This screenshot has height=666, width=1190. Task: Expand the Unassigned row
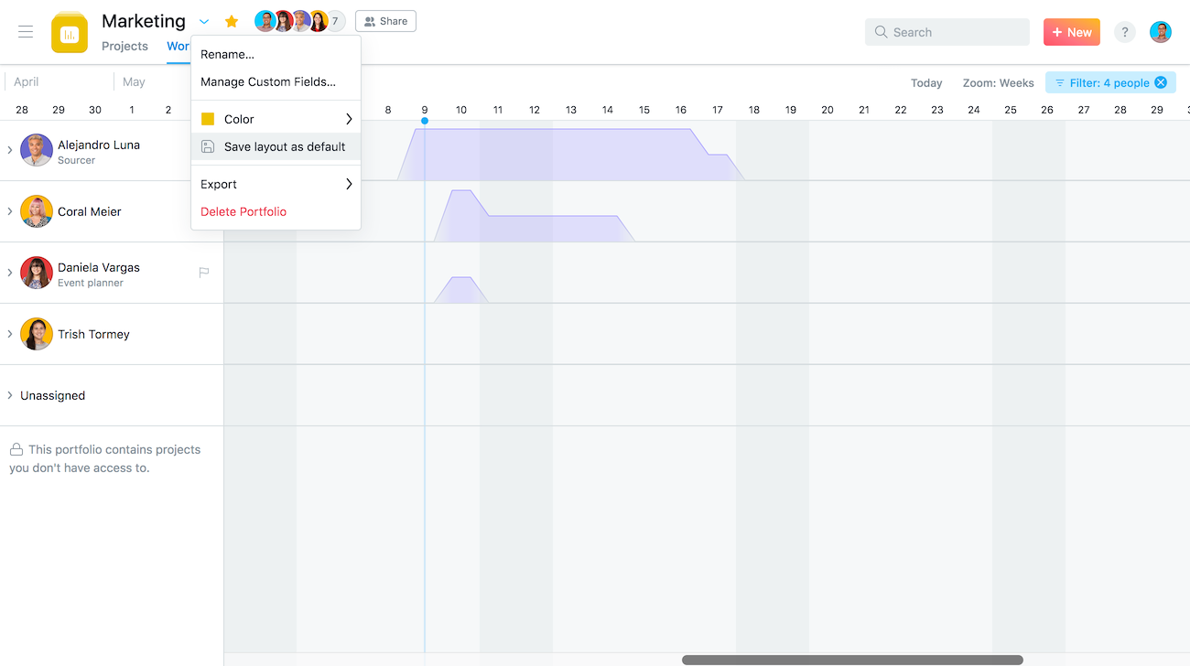[x=10, y=395]
